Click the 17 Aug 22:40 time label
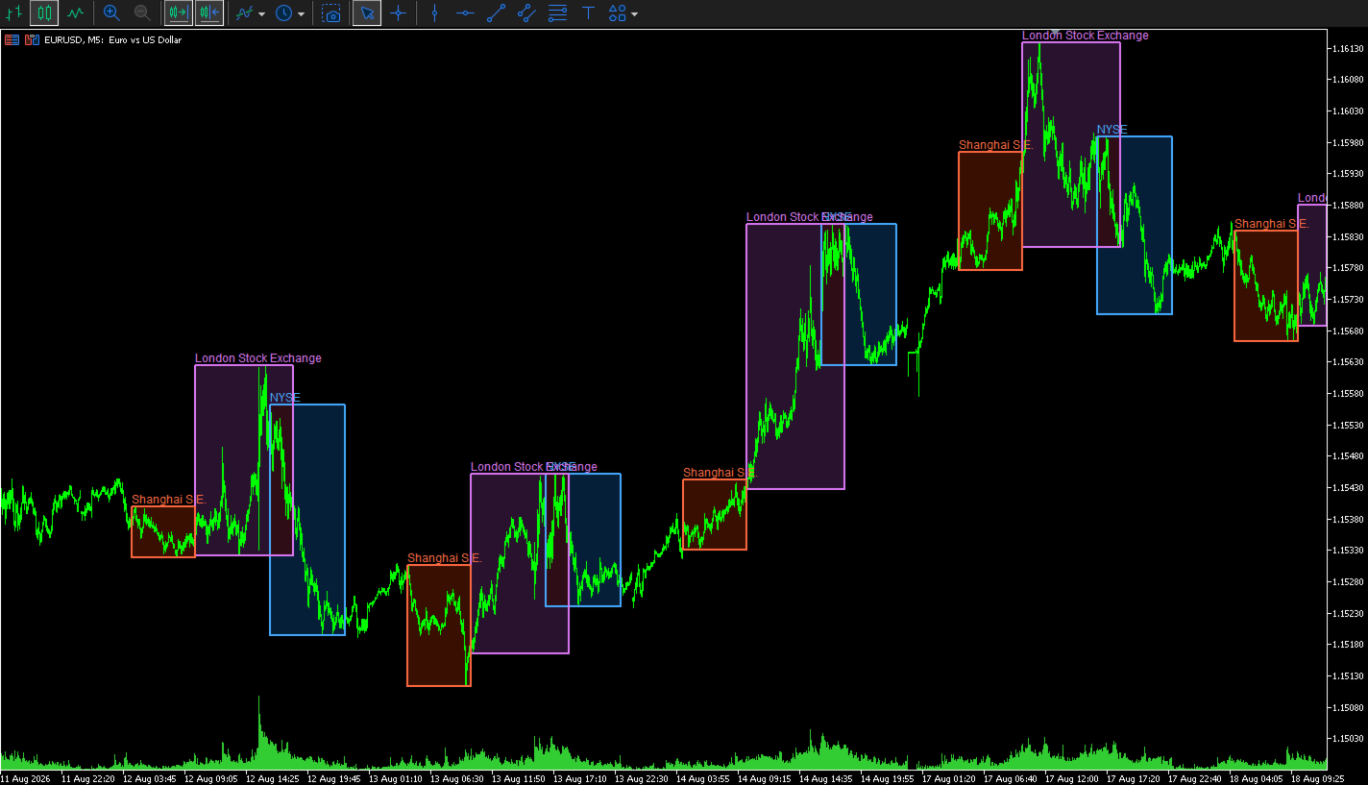Screen dimensions: 1368x785 click(1194, 778)
